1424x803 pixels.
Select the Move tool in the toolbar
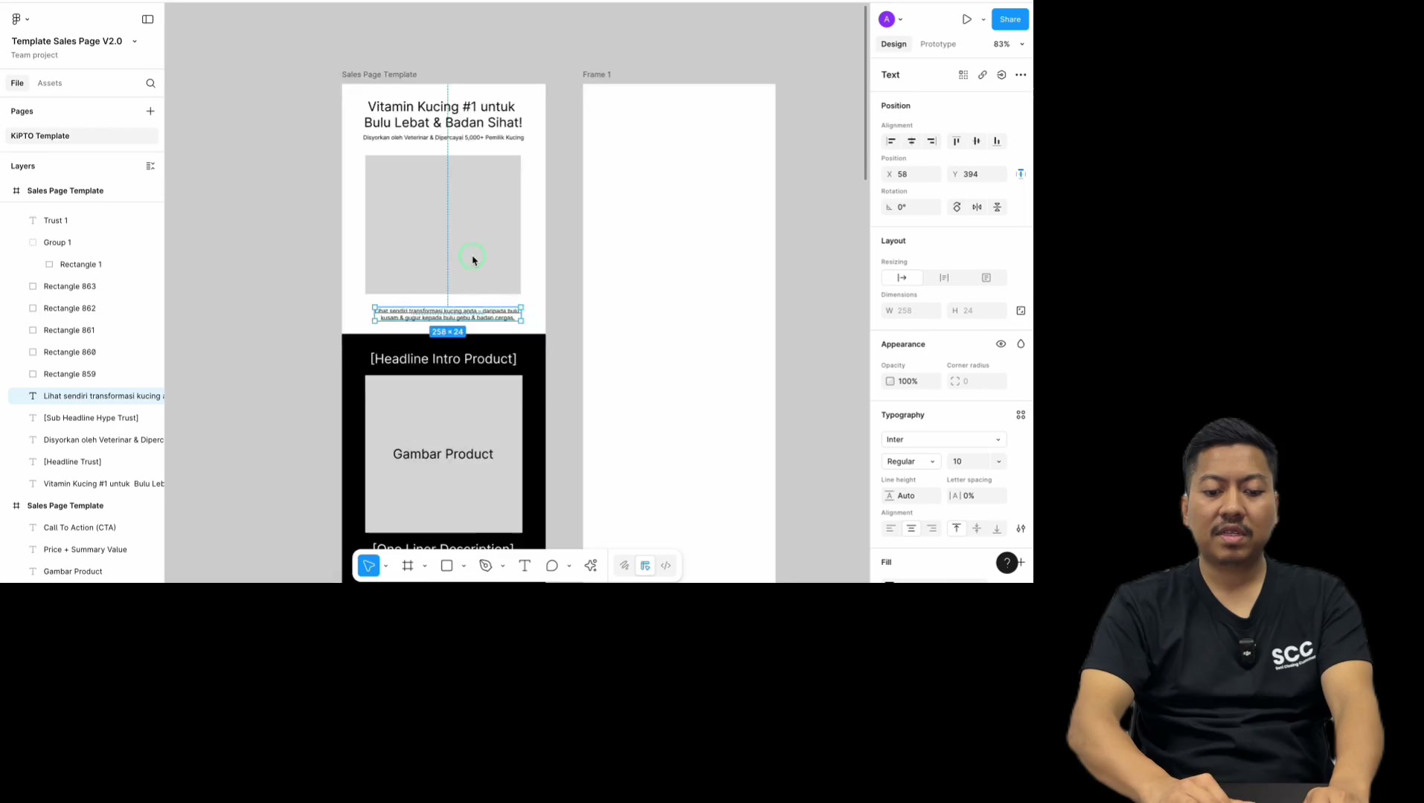pos(369,566)
